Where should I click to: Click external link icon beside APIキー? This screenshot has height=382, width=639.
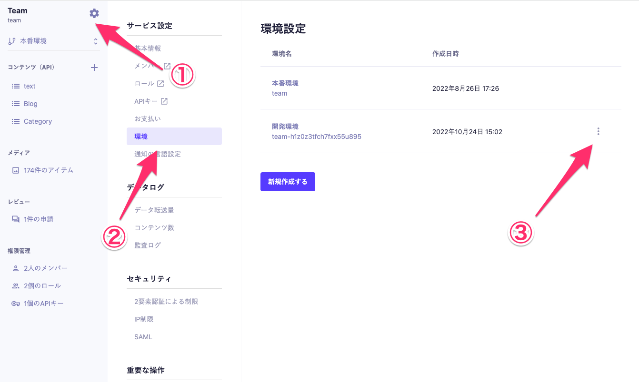click(x=164, y=101)
